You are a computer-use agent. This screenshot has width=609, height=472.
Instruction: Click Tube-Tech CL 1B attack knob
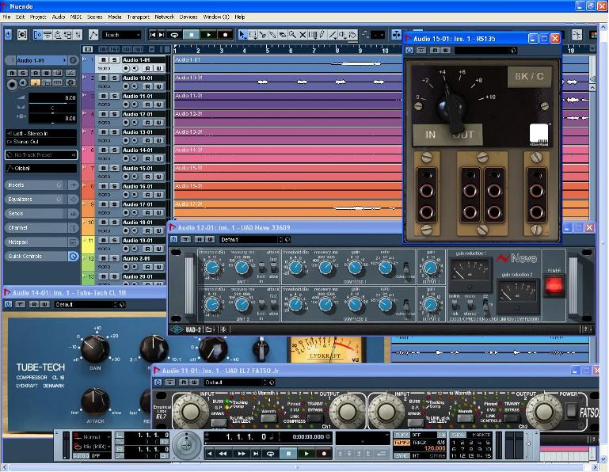(x=95, y=401)
